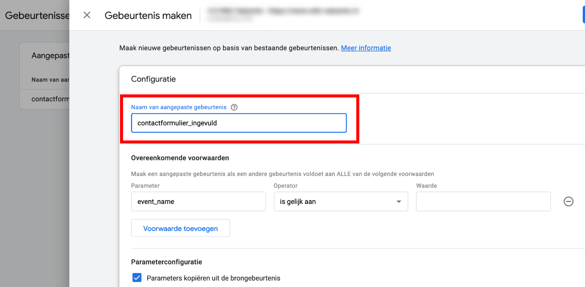Click the 'Naam van aa' column header
This screenshot has height=287, width=585.
click(x=50, y=80)
